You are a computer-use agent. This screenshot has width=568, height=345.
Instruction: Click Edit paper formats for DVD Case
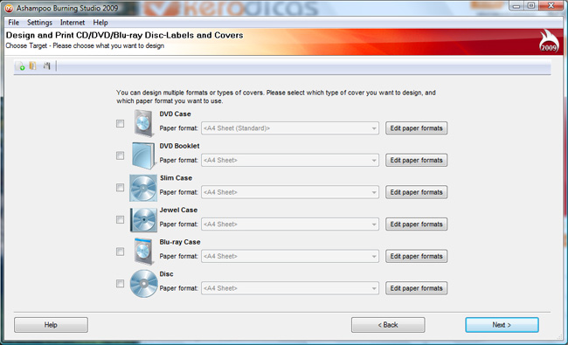point(416,128)
